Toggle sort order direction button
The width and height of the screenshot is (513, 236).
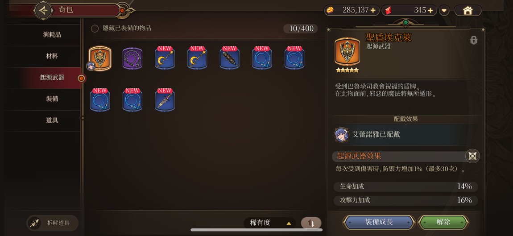pos(311,223)
